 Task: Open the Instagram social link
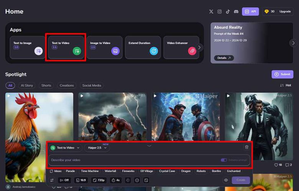pos(220,11)
